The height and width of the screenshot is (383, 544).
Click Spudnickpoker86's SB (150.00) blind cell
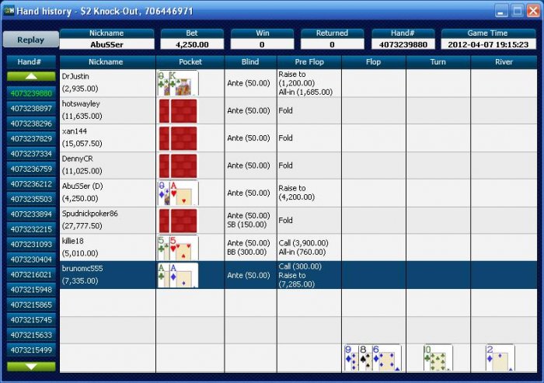tap(249, 225)
